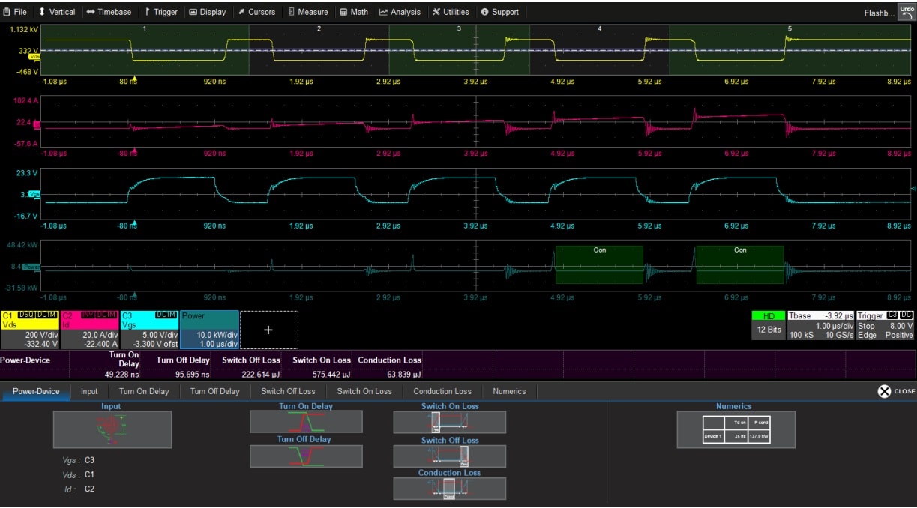917x508 pixels.
Task: Switch to the Turn Off Delay tab
Action: pyautogui.click(x=215, y=391)
